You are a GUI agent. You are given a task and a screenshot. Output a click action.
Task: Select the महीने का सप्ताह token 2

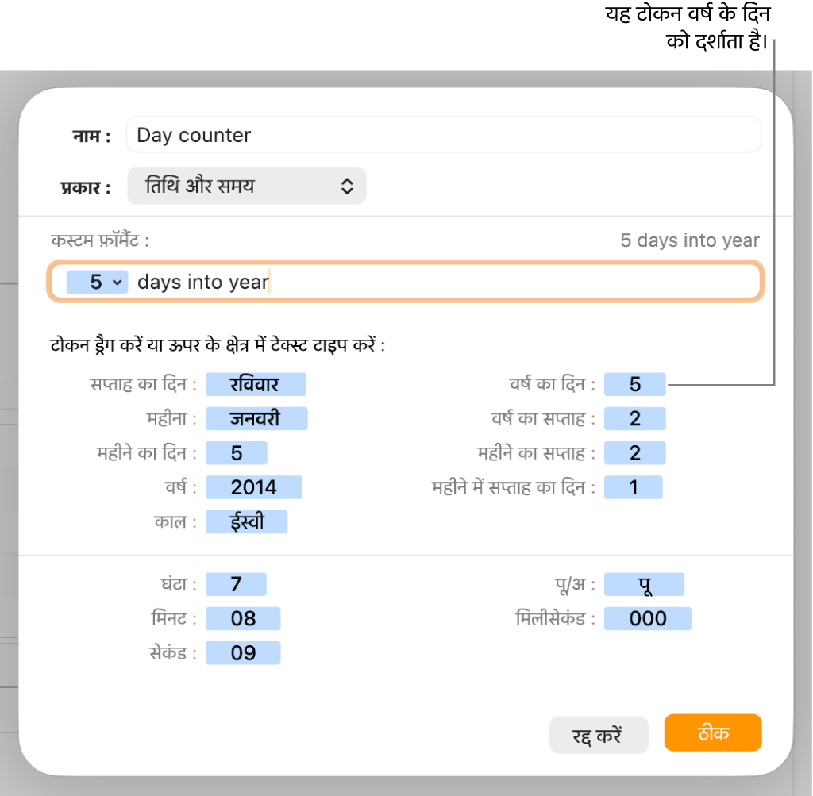pos(634,453)
